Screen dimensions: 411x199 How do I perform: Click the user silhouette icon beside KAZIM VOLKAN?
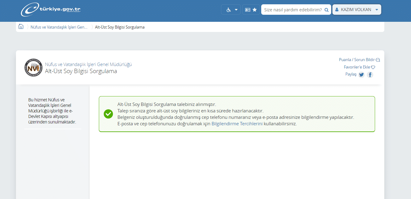(337, 10)
